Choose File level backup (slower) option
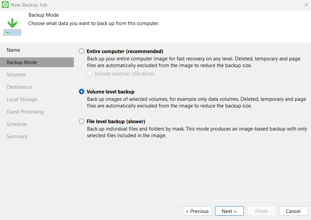The image size is (311, 220). 82,122
